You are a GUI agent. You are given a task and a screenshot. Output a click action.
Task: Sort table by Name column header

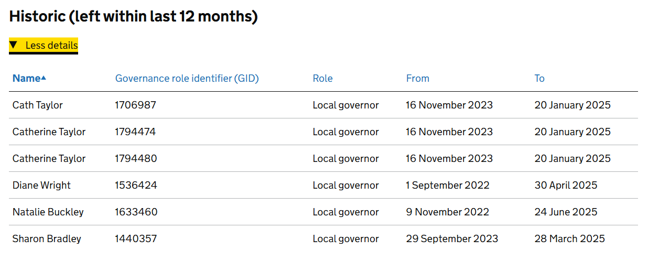click(26, 78)
